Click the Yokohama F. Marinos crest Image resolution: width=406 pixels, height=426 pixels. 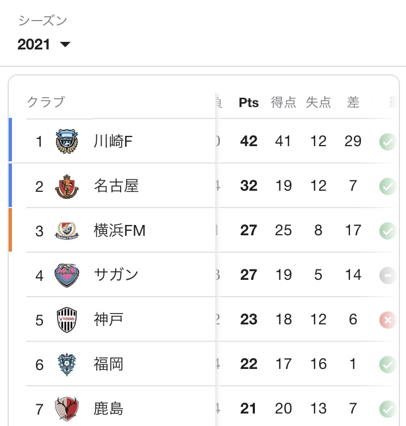[67, 230]
